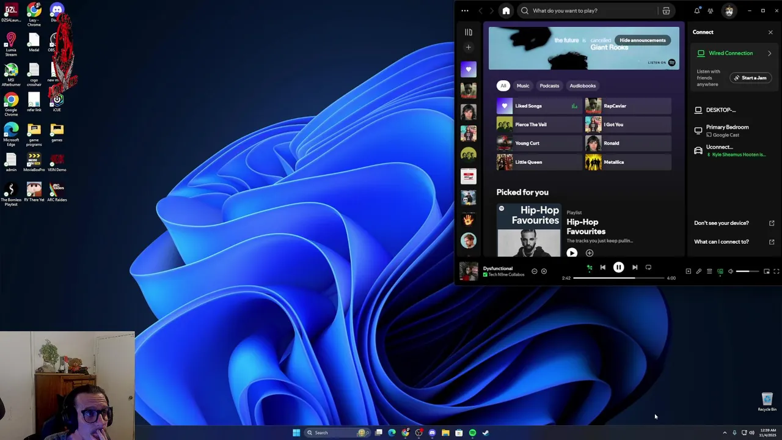Select the MovieBoxPro desktop icon

(x=34, y=162)
